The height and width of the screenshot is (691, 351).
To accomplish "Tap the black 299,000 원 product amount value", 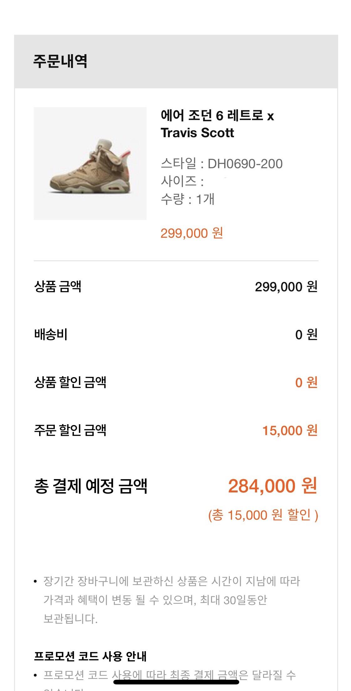I will click(286, 287).
